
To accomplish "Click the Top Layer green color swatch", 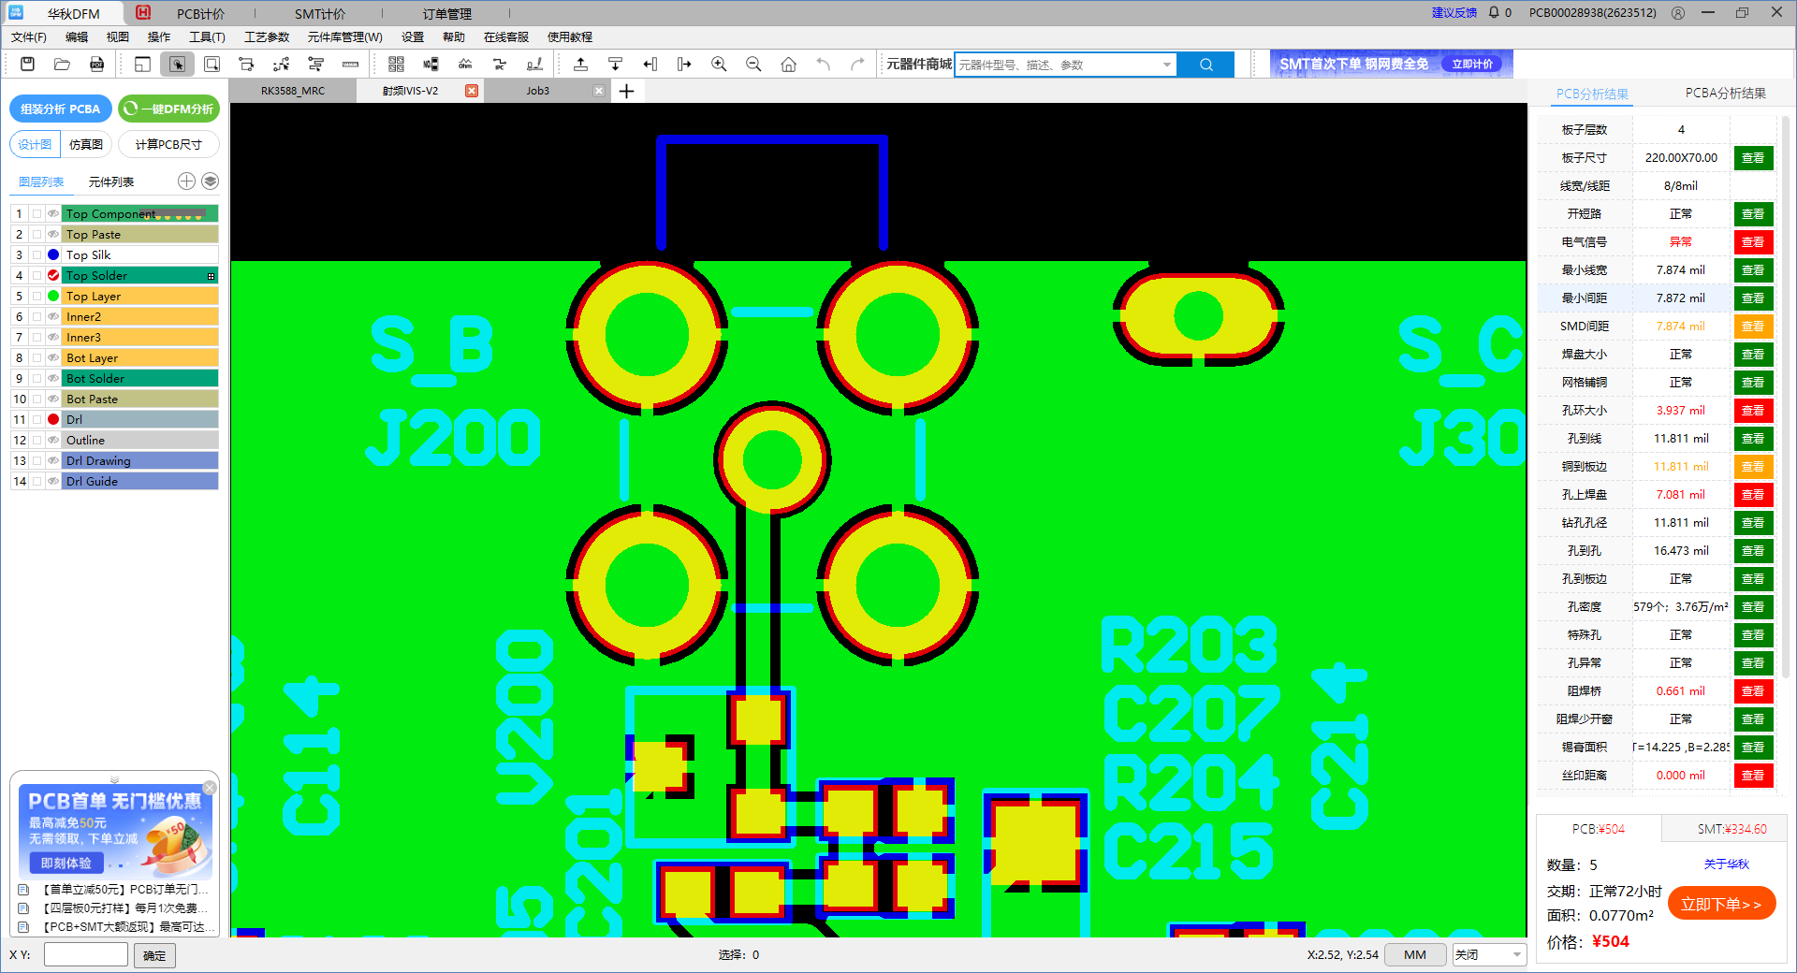I will pyautogui.click(x=53, y=297).
